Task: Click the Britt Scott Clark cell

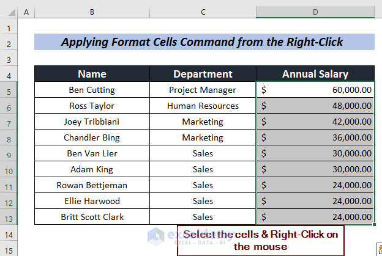Action: click(x=92, y=217)
